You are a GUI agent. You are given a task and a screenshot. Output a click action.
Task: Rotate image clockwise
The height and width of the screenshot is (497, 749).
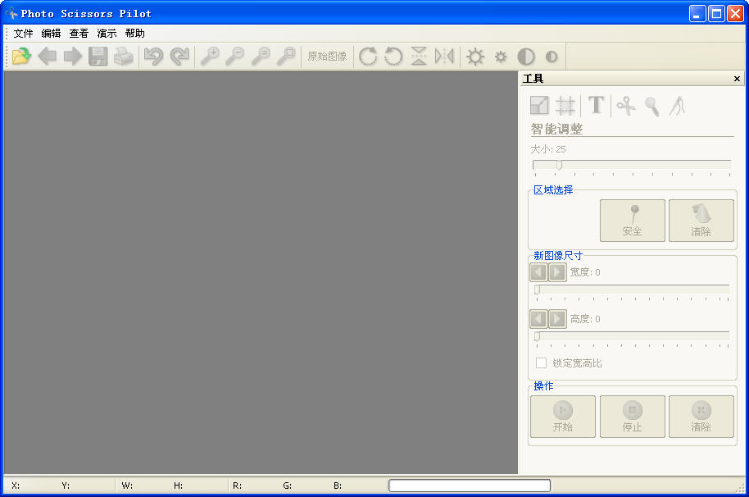pos(368,57)
